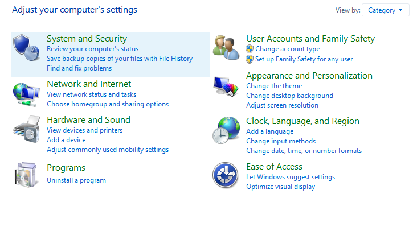Click Uninstall a program link

[76, 180]
